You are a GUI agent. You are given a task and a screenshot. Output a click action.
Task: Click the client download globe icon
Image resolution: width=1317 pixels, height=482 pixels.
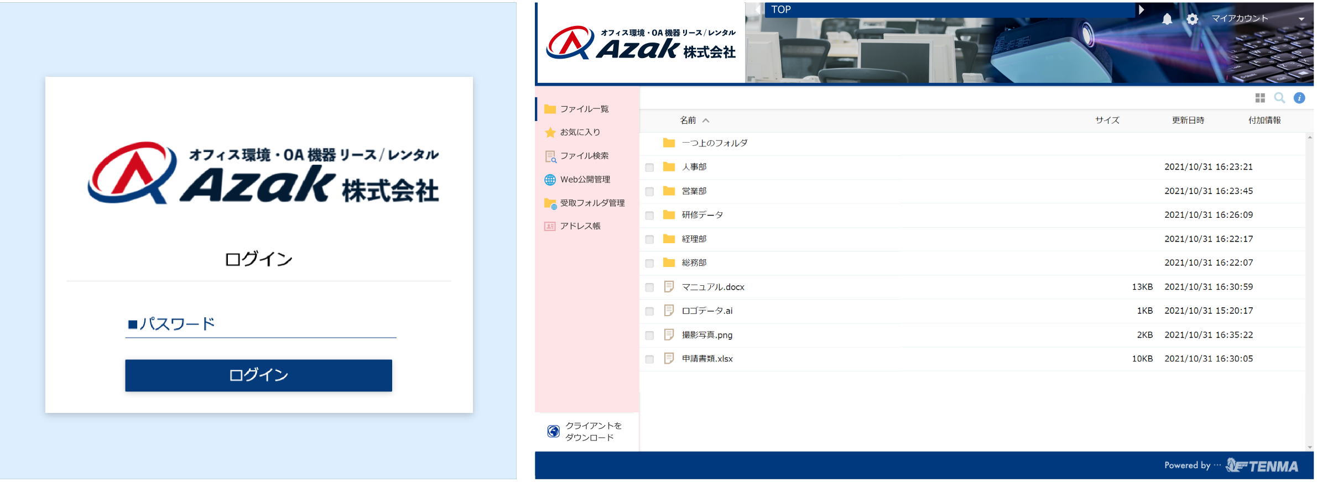pos(553,431)
